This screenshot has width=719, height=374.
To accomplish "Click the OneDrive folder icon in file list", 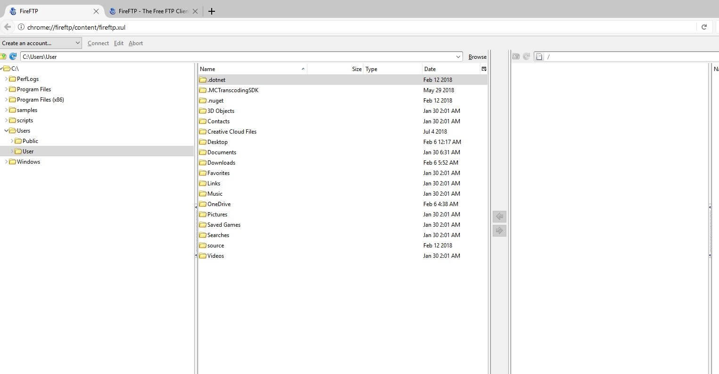I will (203, 204).
